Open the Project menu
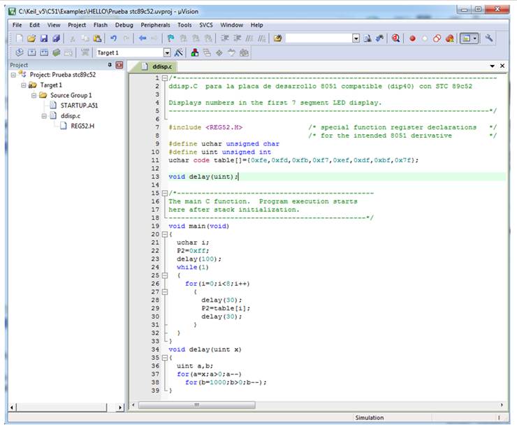This screenshot has width=517, height=427. (77, 25)
